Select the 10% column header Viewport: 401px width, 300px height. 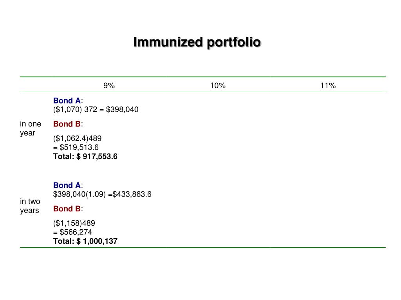pyautogui.click(x=218, y=86)
